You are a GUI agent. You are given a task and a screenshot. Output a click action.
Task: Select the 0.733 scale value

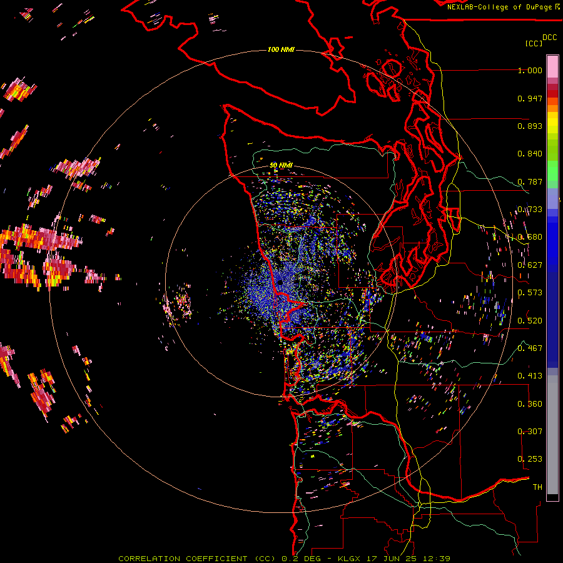(x=530, y=210)
